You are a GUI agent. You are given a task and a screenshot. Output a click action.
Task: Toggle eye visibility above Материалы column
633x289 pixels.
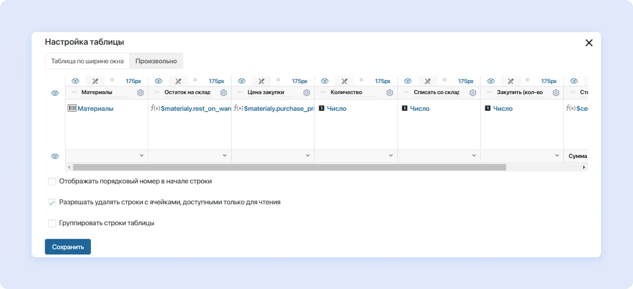coord(75,81)
